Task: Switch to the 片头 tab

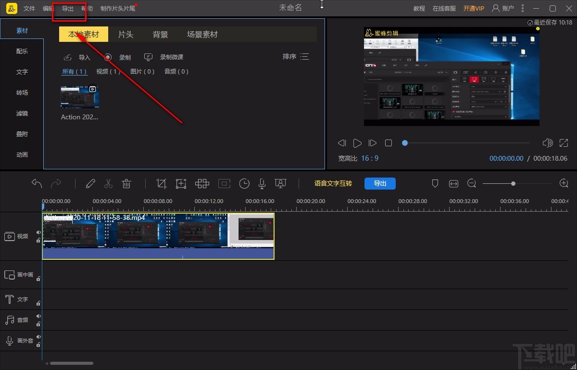Action: coord(125,34)
